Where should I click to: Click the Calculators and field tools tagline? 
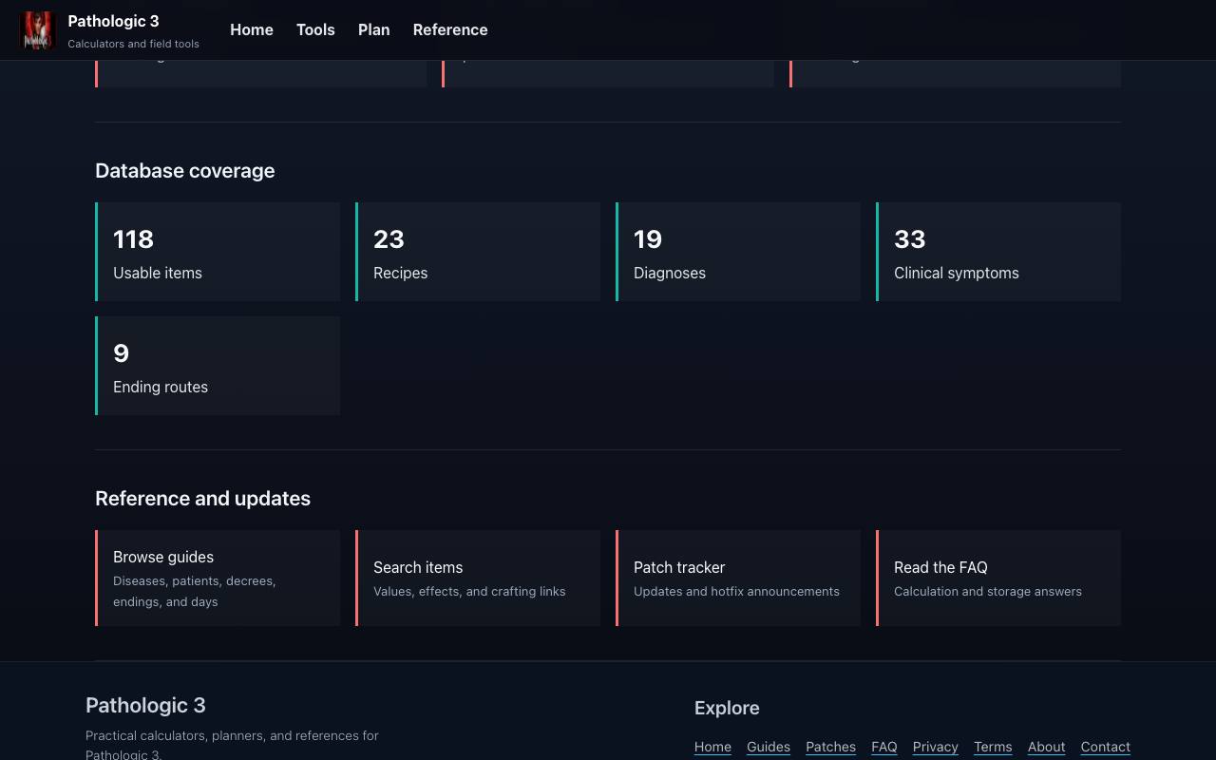(x=134, y=44)
